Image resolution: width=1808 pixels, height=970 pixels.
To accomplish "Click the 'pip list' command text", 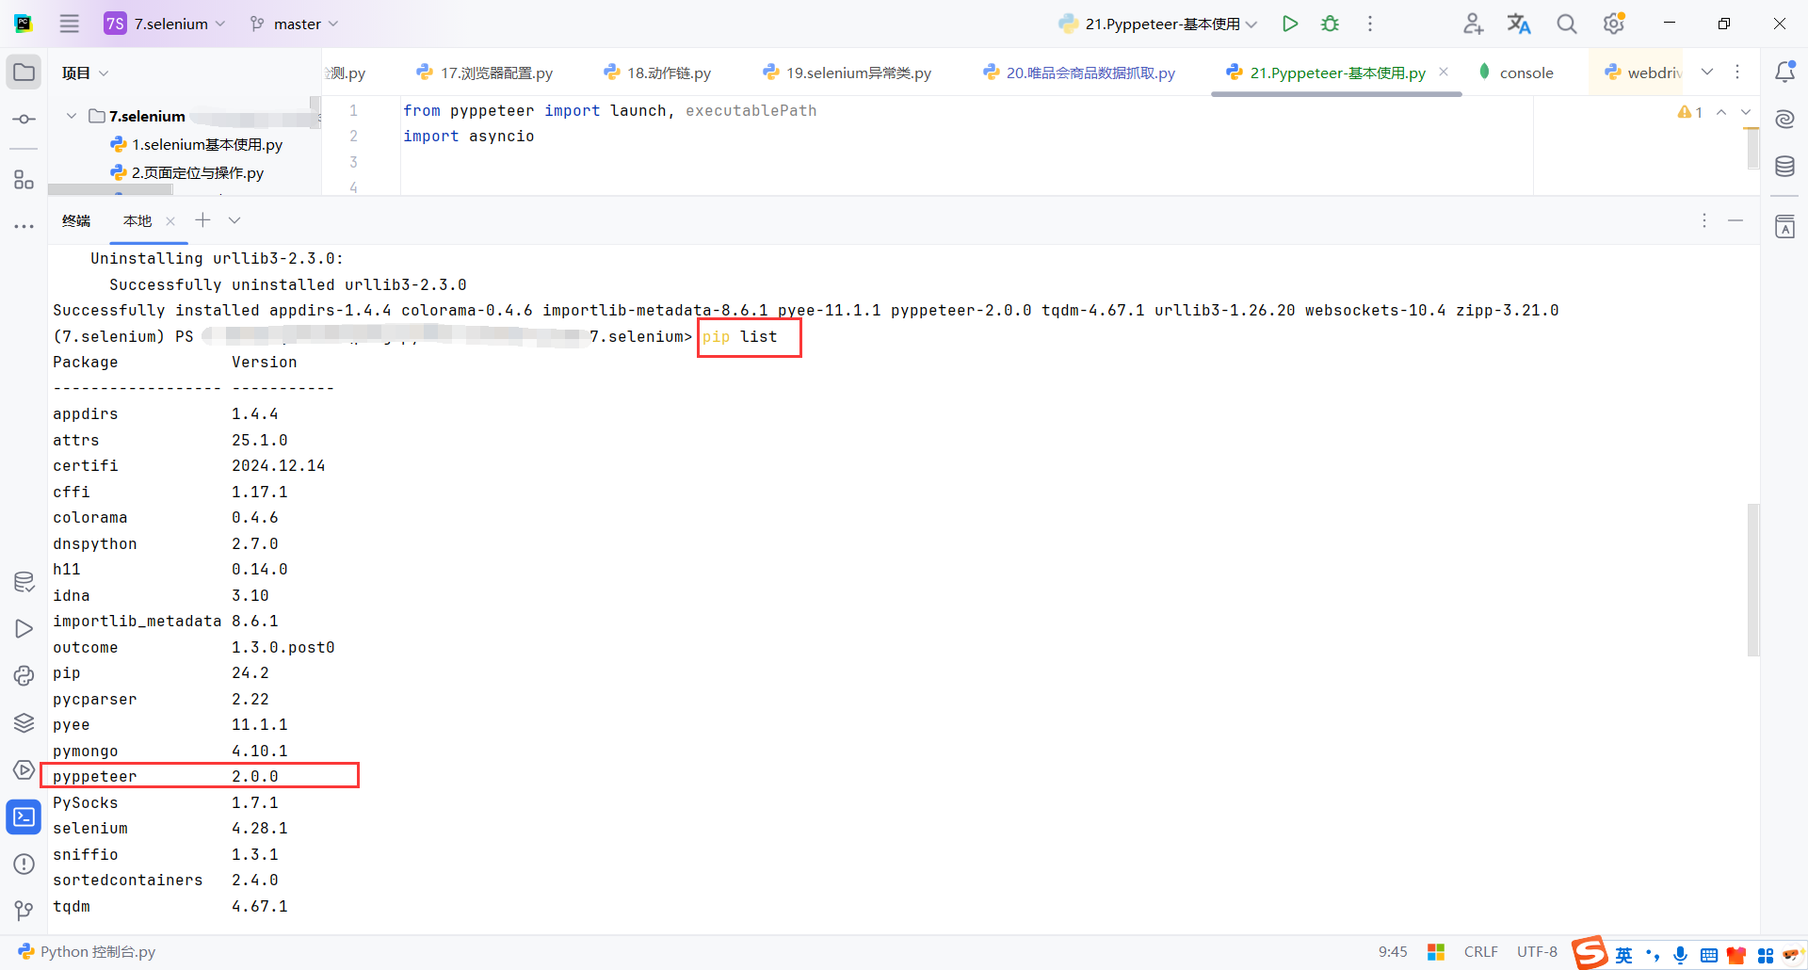I will coord(740,337).
